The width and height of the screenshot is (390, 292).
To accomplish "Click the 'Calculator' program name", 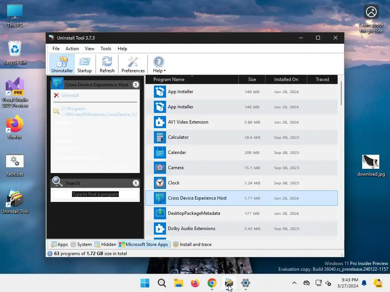I will tap(178, 137).
